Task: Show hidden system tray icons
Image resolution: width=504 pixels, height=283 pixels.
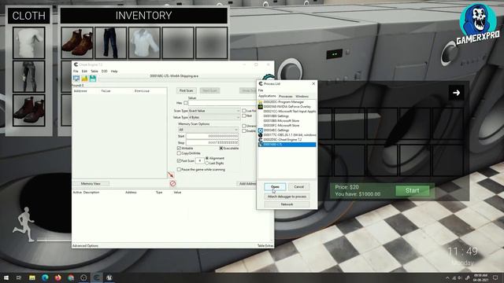Action: tap(447, 277)
